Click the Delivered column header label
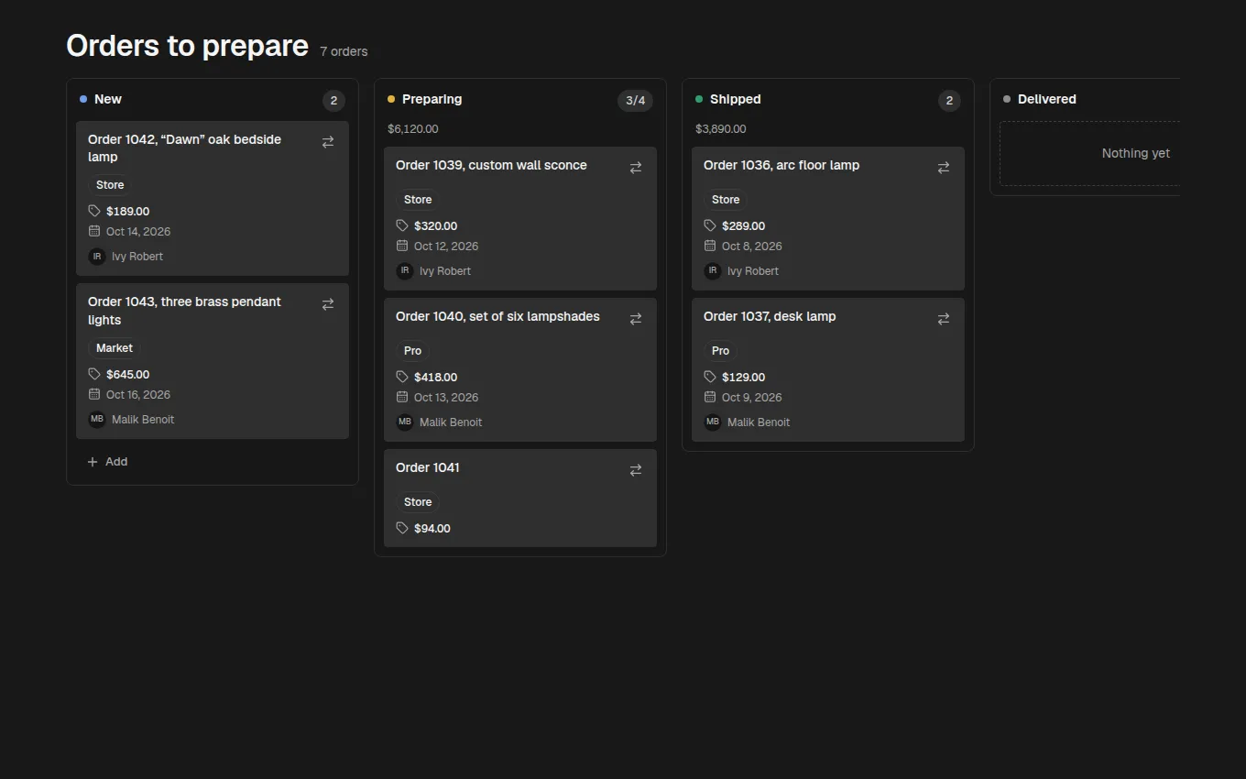Viewport: 1246px width, 779px height. 1047,99
